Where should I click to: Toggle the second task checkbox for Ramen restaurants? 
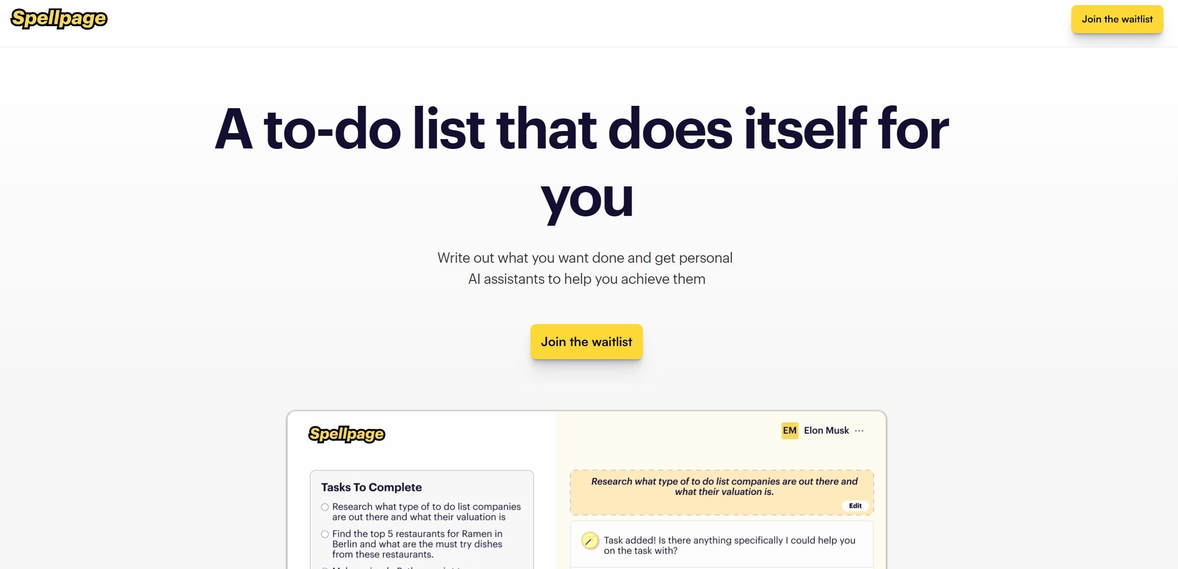pos(324,534)
